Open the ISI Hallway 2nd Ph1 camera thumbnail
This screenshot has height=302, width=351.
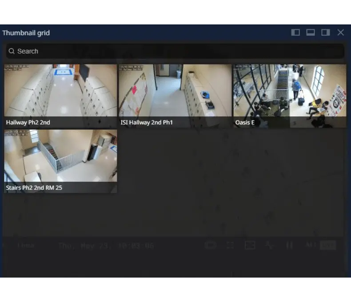pos(175,96)
